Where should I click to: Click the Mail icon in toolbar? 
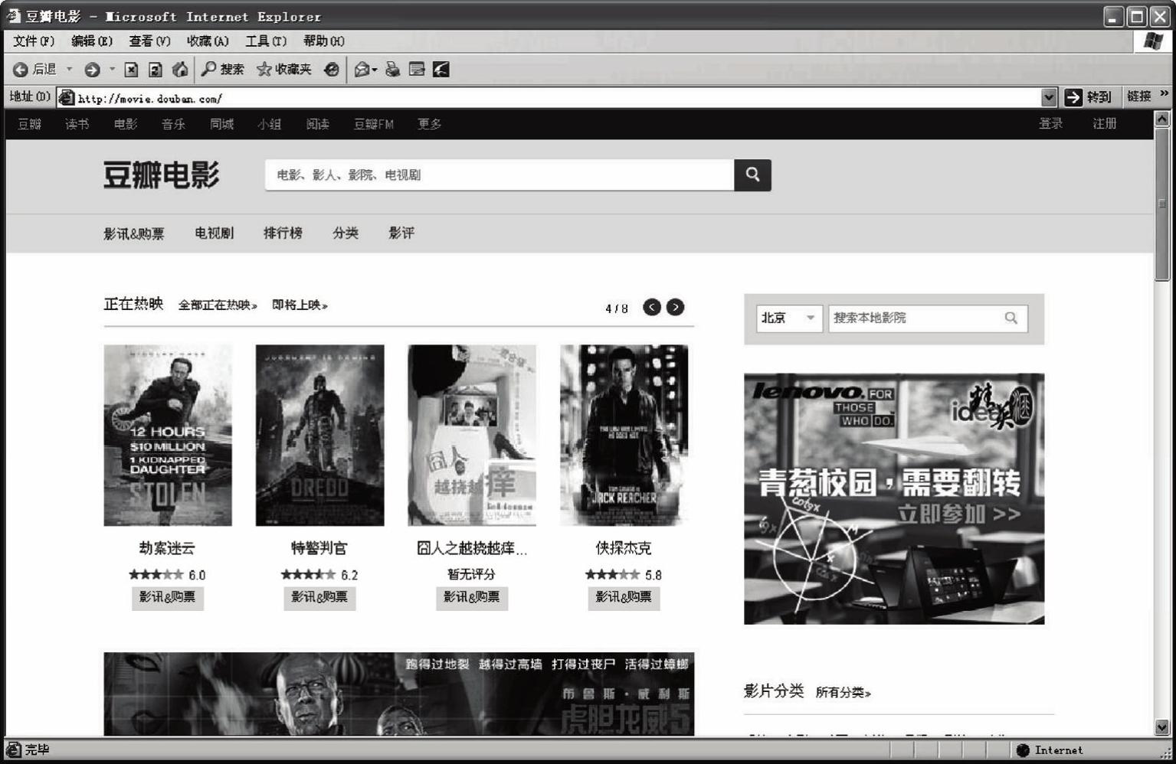362,70
